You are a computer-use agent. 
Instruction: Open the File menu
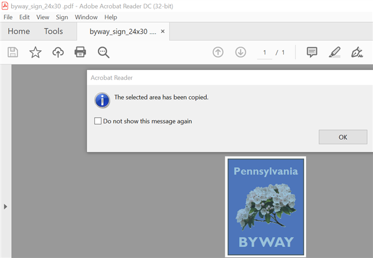click(x=8, y=17)
